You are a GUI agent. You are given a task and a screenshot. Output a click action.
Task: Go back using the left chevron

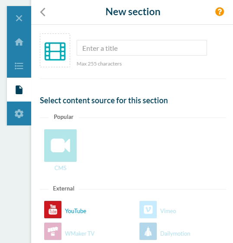click(x=43, y=12)
